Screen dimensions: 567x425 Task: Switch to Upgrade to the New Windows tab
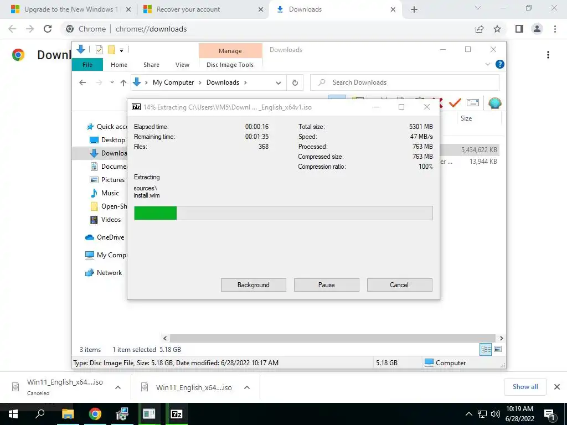pos(71,9)
